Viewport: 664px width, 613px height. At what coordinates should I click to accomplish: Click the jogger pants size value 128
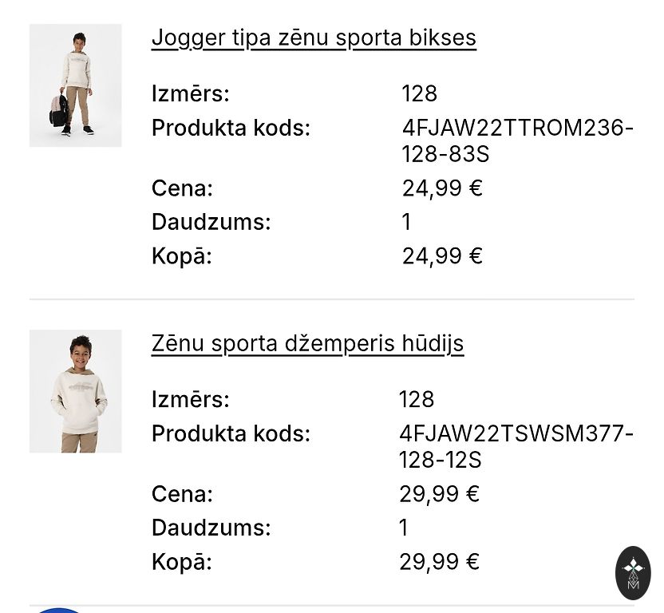click(420, 93)
